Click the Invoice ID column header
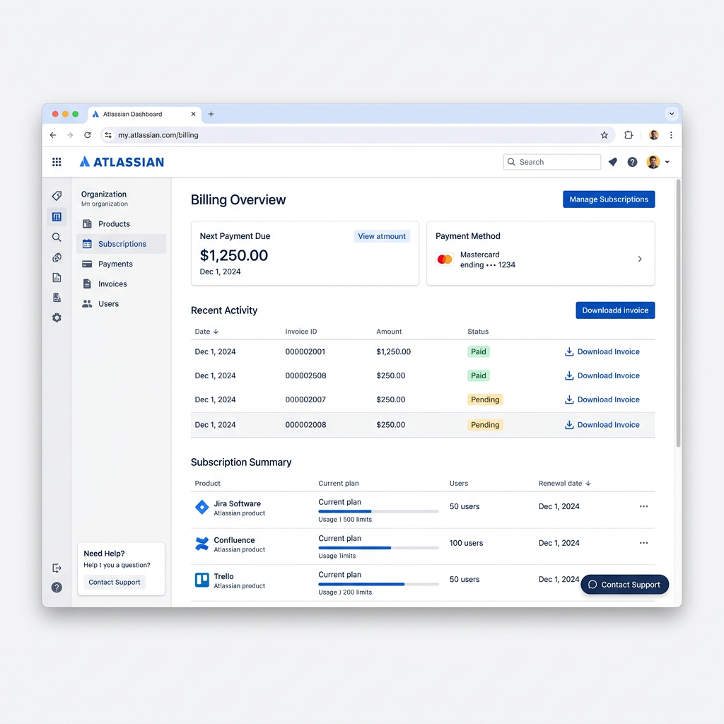This screenshot has height=724, width=724. pyautogui.click(x=301, y=332)
